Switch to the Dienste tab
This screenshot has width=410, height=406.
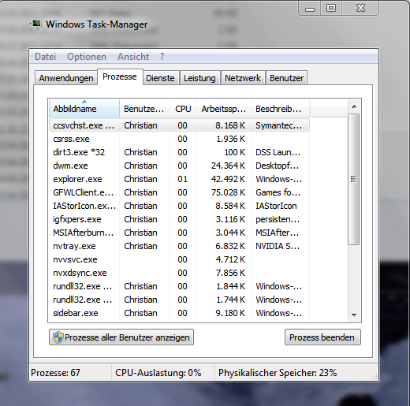click(160, 78)
